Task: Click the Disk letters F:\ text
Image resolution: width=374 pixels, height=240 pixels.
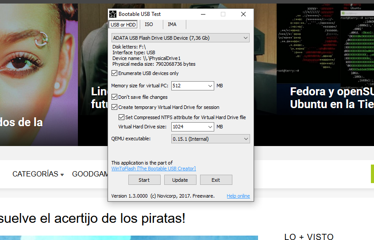Action: point(129,47)
